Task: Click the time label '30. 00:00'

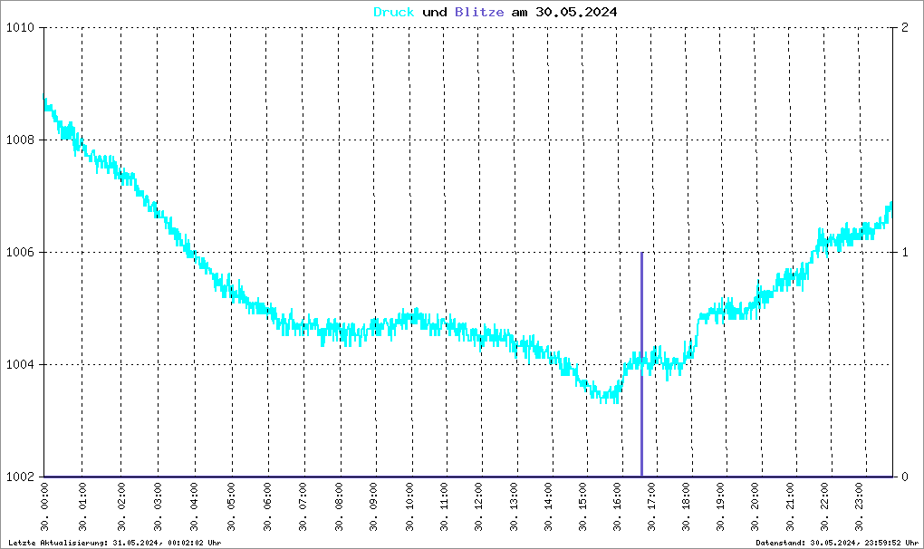Action: click(x=44, y=507)
